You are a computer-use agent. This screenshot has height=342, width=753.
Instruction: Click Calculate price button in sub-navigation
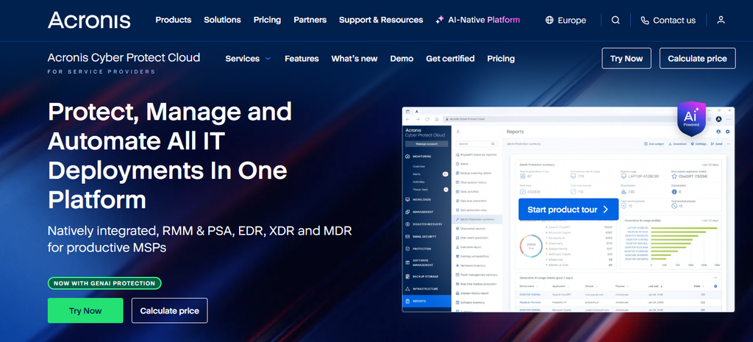(x=697, y=59)
